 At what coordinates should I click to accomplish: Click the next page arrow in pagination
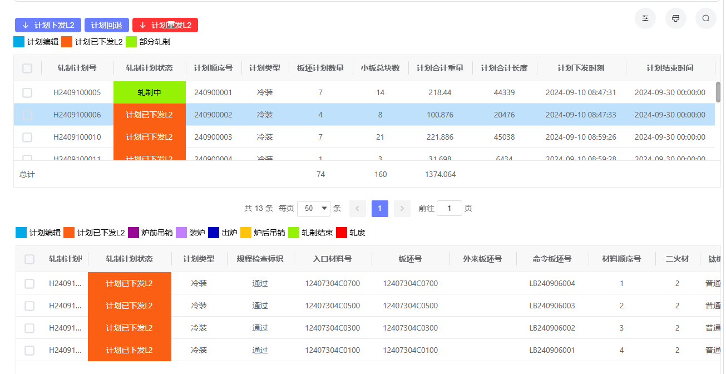pos(402,208)
